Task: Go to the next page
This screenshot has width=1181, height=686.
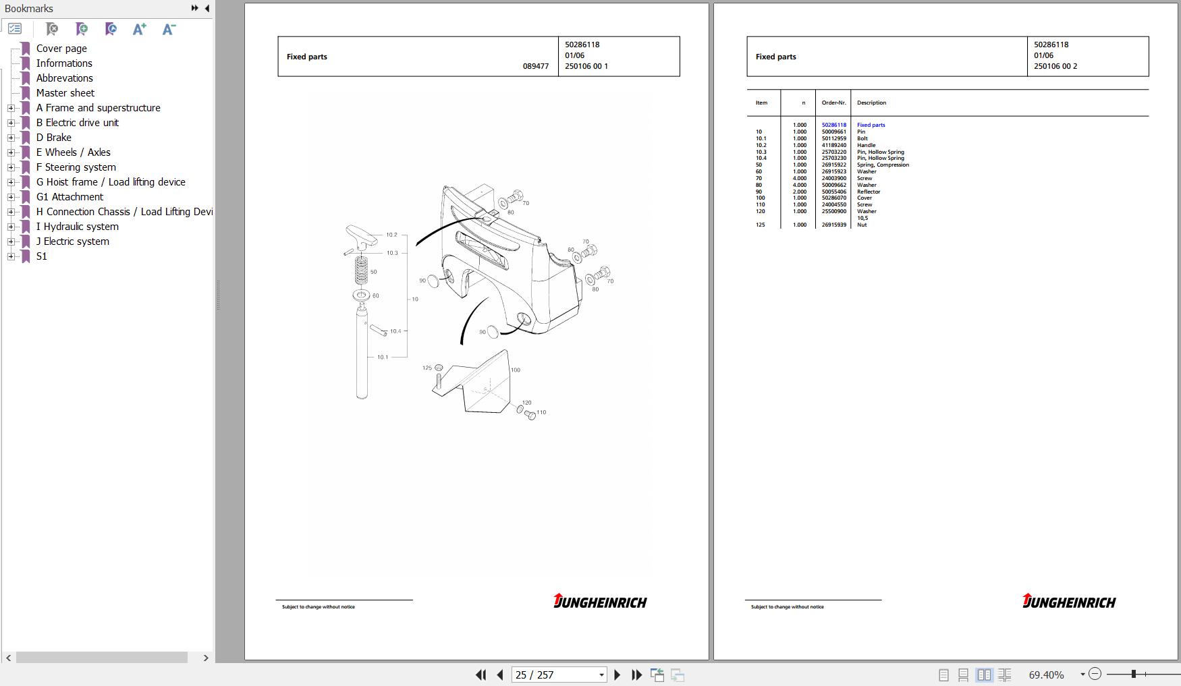Action: [617, 675]
